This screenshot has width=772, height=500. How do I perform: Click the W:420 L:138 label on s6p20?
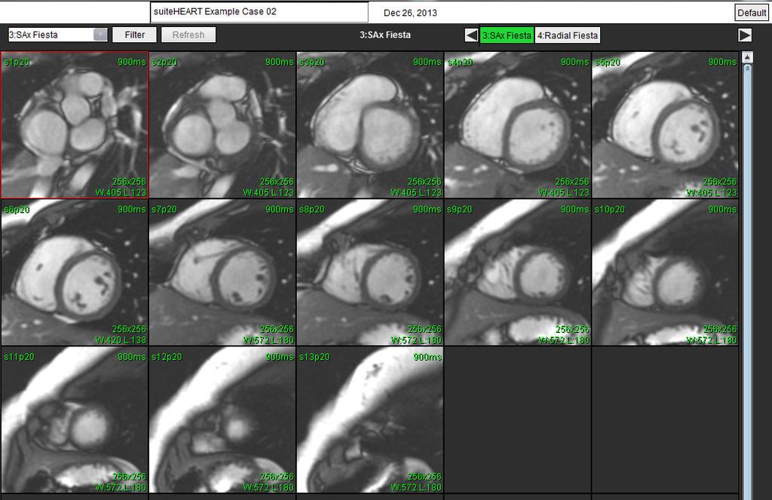click(121, 340)
